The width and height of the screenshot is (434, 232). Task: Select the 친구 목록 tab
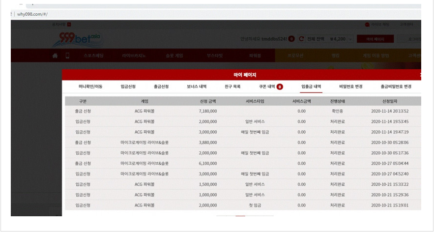[232, 87]
